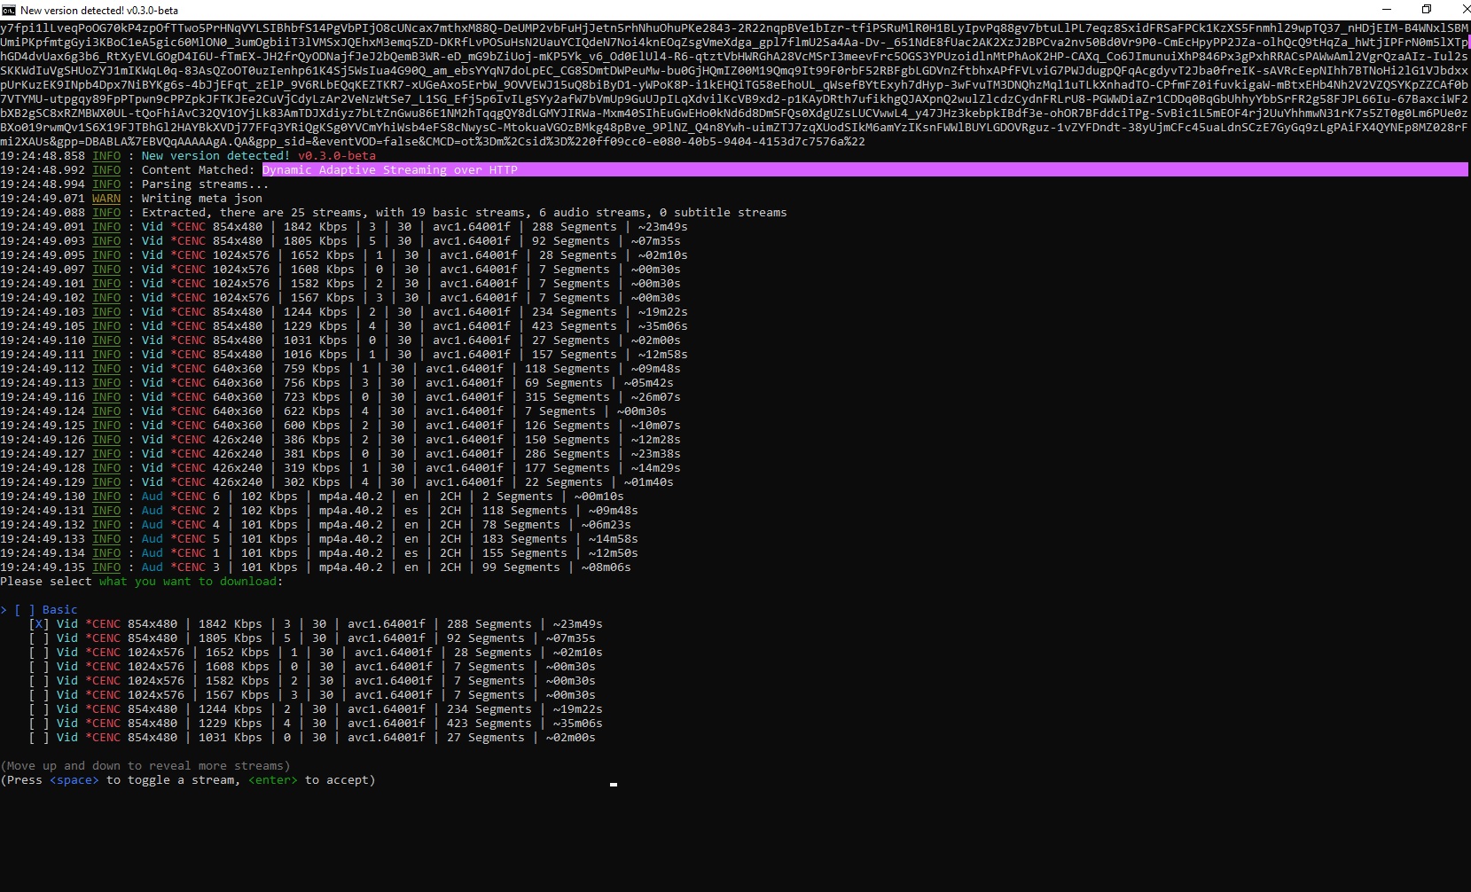Click the audio stream line lasting ~08m06s
Viewport: 1471px width, 892px height.
click(x=316, y=567)
